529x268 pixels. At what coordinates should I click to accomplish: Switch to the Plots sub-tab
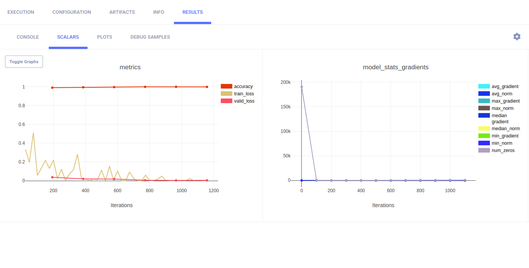coord(104,37)
